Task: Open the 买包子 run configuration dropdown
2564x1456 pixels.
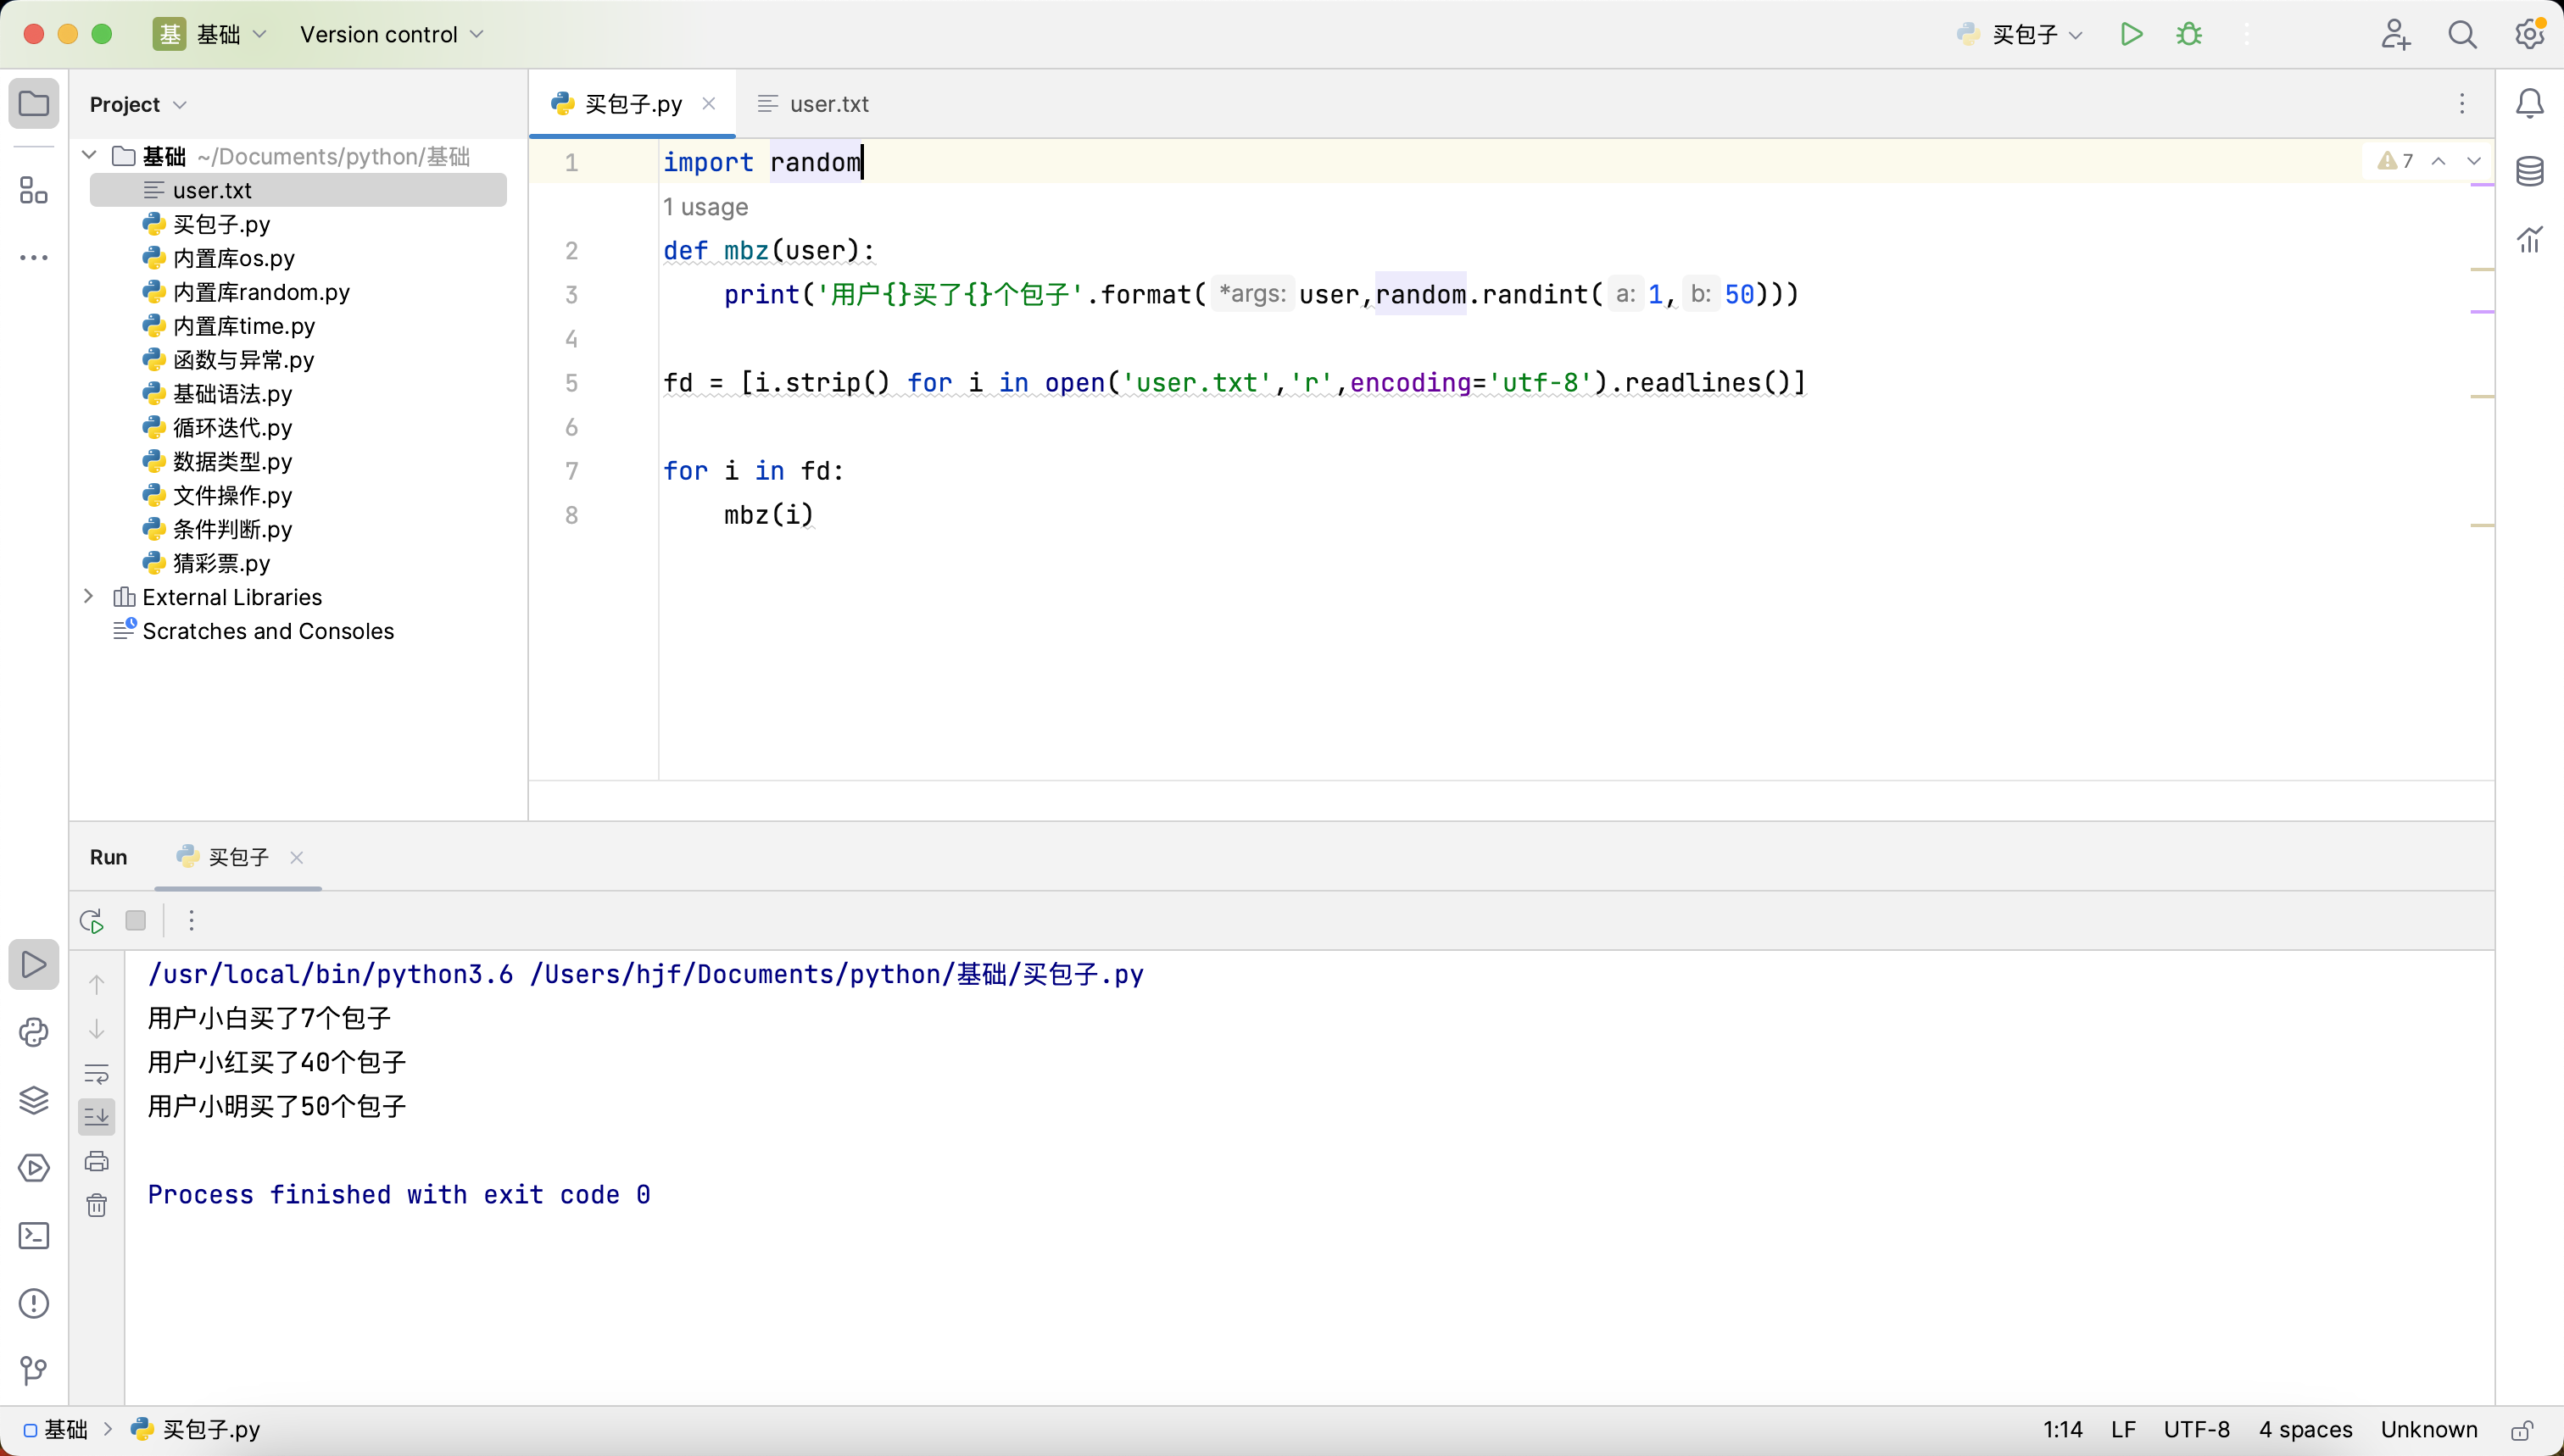Action: pyautogui.click(x=2020, y=34)
